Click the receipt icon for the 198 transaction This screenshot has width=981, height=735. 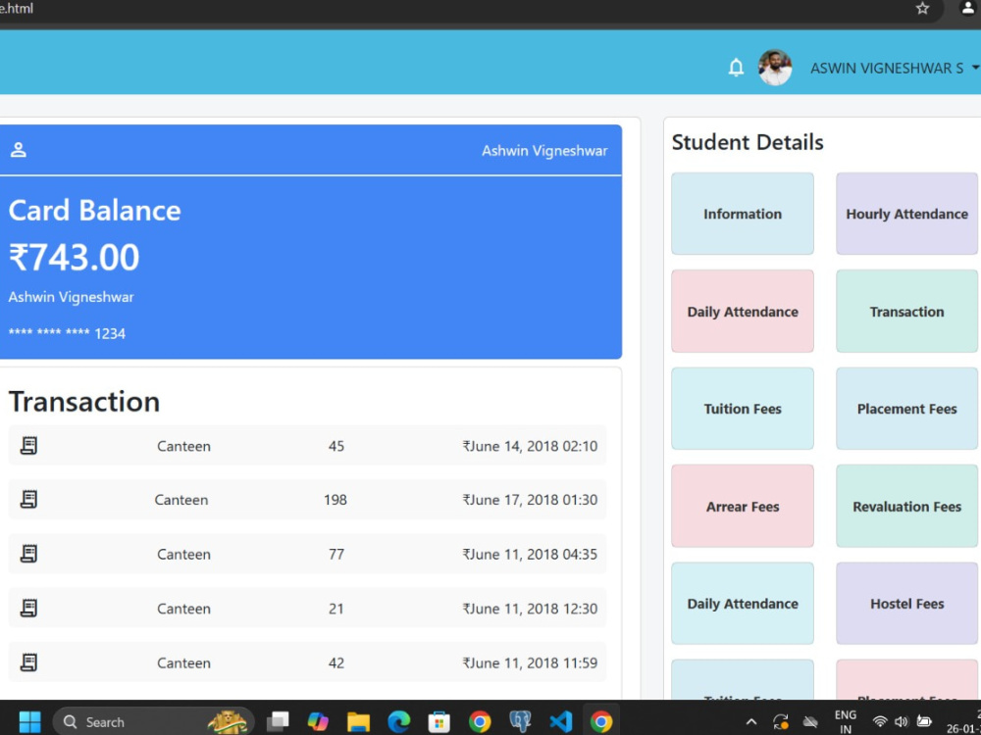[x=28, y=500]
